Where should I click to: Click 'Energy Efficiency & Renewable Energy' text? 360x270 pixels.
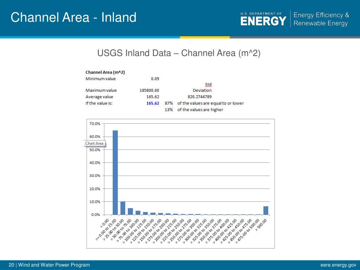pos(321,19)
